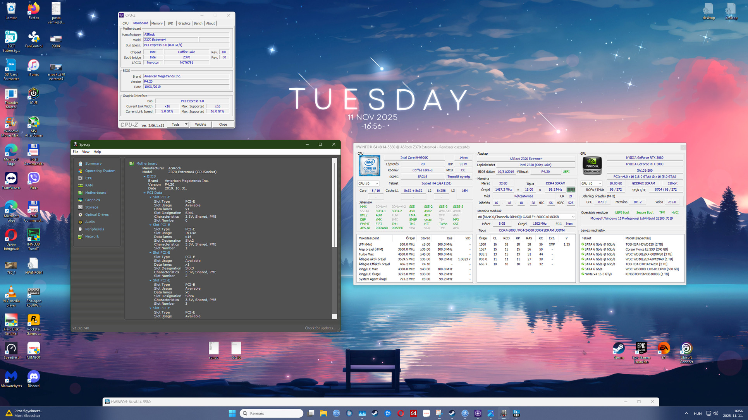748x420 pixels.
Task: Open the Epic Games Launcher icon
Action: coord(641,348)
